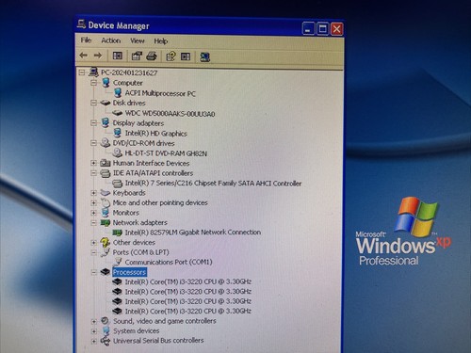The image size is (471, 353).
Task: Collapse the Disk drives category
Action: (93, 103)
